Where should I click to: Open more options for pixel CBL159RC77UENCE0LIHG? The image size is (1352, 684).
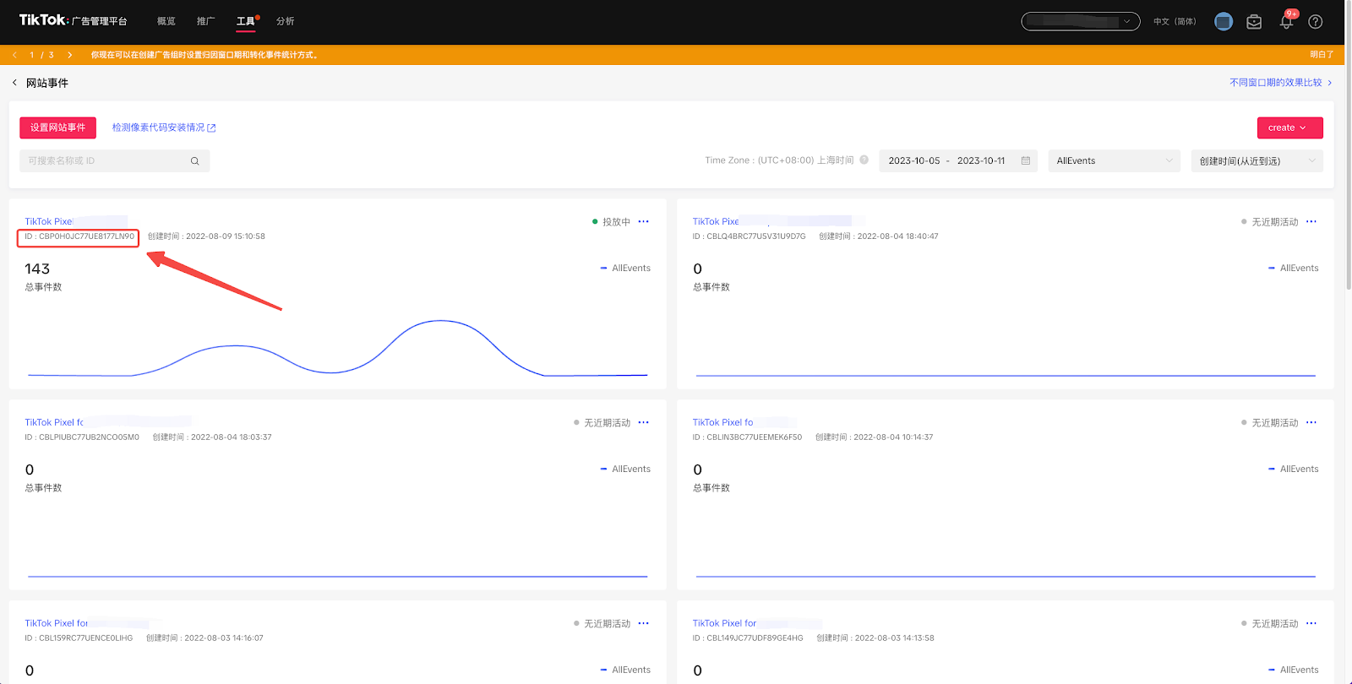tap(644, 623)
